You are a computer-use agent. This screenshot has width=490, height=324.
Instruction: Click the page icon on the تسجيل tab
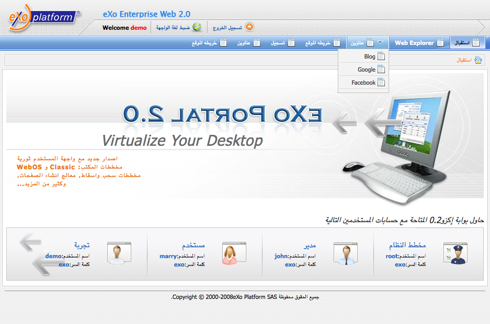291,43
